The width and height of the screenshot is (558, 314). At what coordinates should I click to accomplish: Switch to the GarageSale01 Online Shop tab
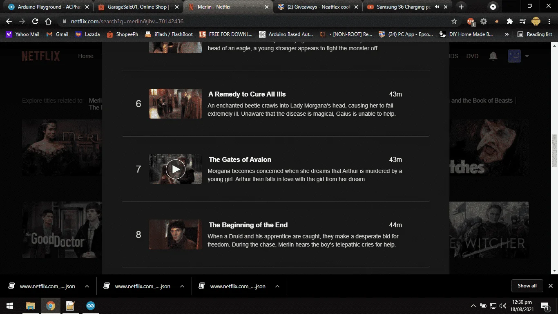pyautogui.click(x=138, y=7)
